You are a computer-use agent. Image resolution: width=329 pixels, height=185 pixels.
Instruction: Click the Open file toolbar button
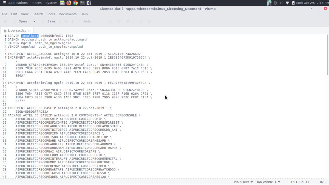(20, 21)
